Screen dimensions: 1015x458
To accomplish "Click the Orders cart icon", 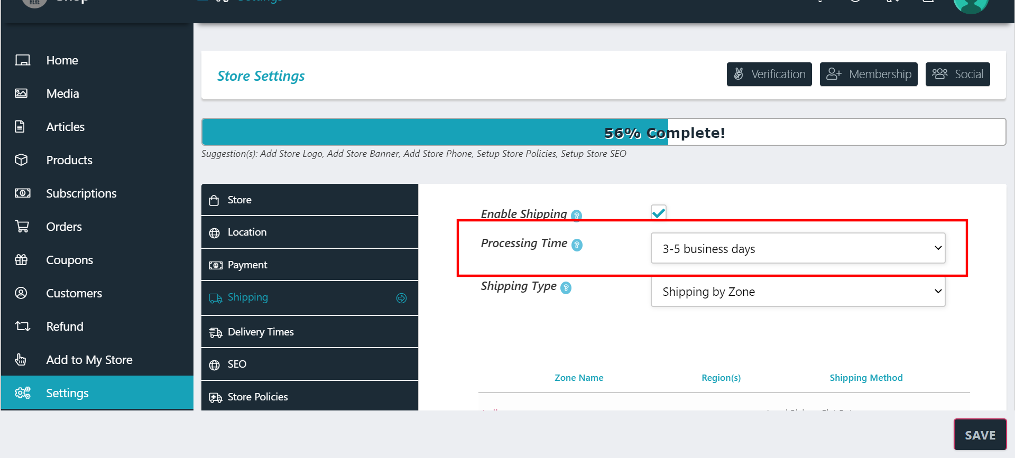I will click(x=22, y=227).
